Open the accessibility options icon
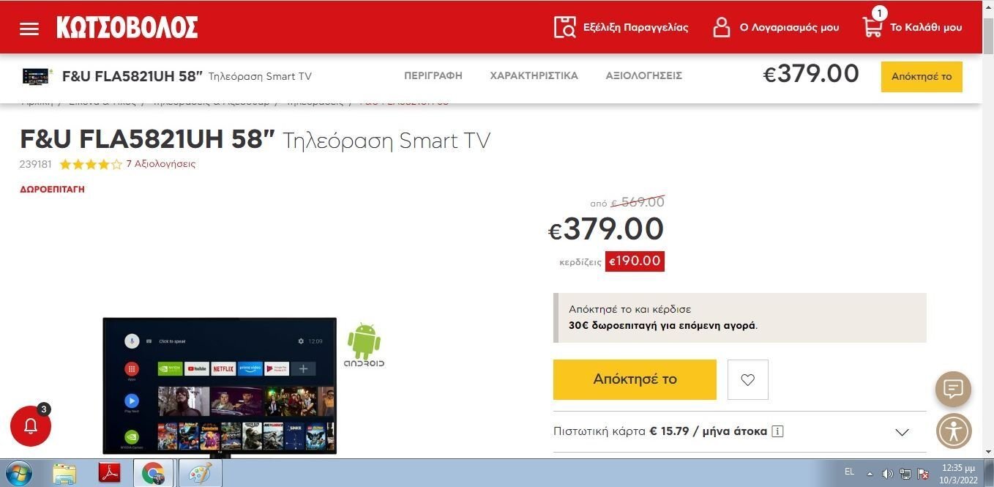This screenshot has height=487, width=994. pyautogui.click(x=953, y=431)
